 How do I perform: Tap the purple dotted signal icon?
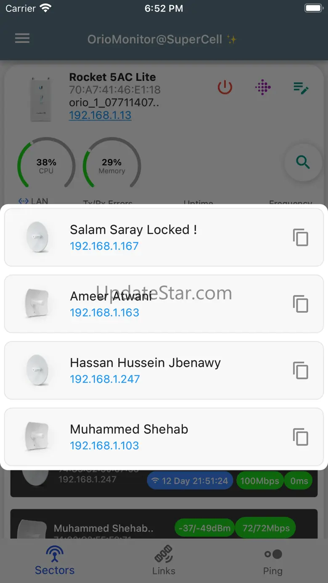click(263, 87)
